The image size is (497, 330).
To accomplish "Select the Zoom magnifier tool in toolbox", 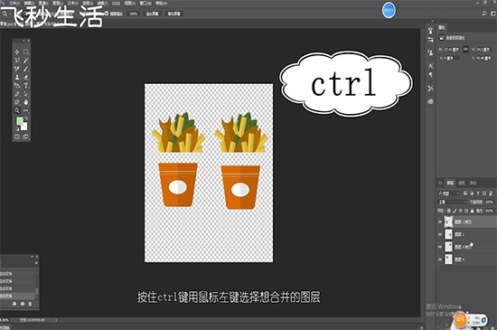I will pyautogui.click(x=17, y=110).
